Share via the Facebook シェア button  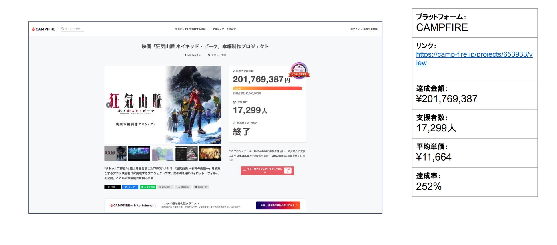point(130,187)
